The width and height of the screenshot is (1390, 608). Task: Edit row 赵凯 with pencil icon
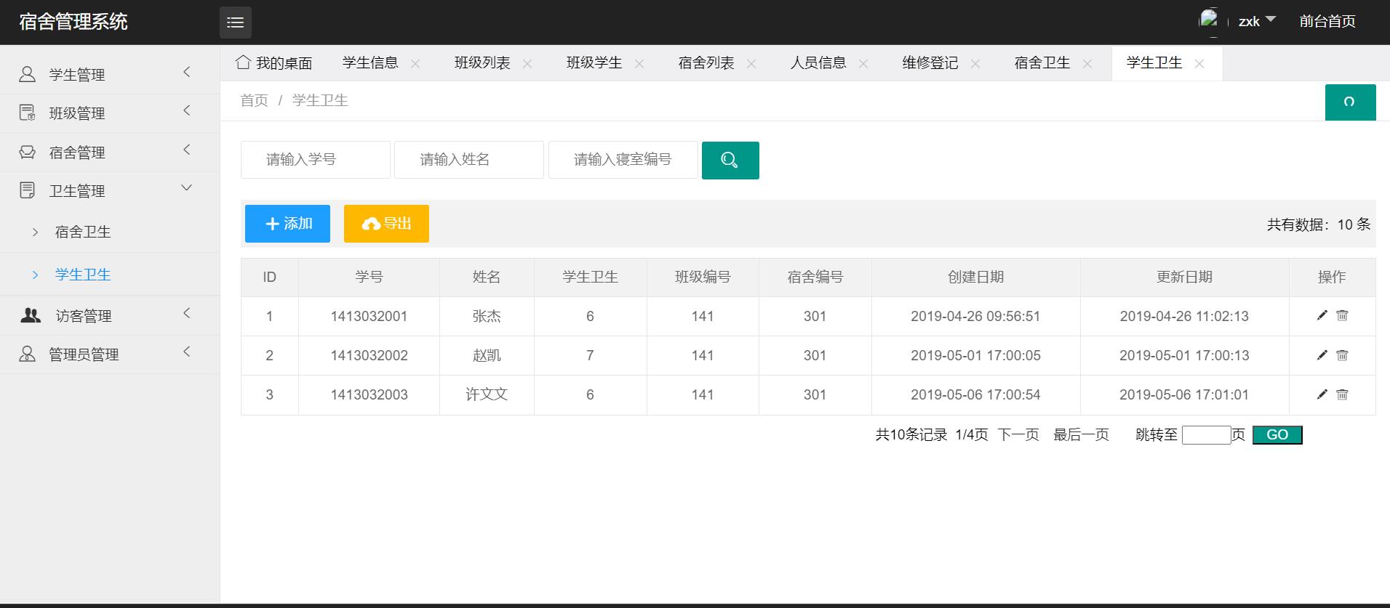[1322, 355]
